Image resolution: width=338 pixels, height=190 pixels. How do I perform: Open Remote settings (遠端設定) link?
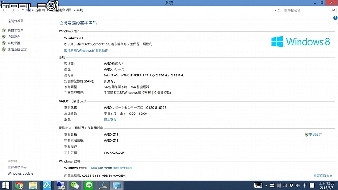point(14,37)
